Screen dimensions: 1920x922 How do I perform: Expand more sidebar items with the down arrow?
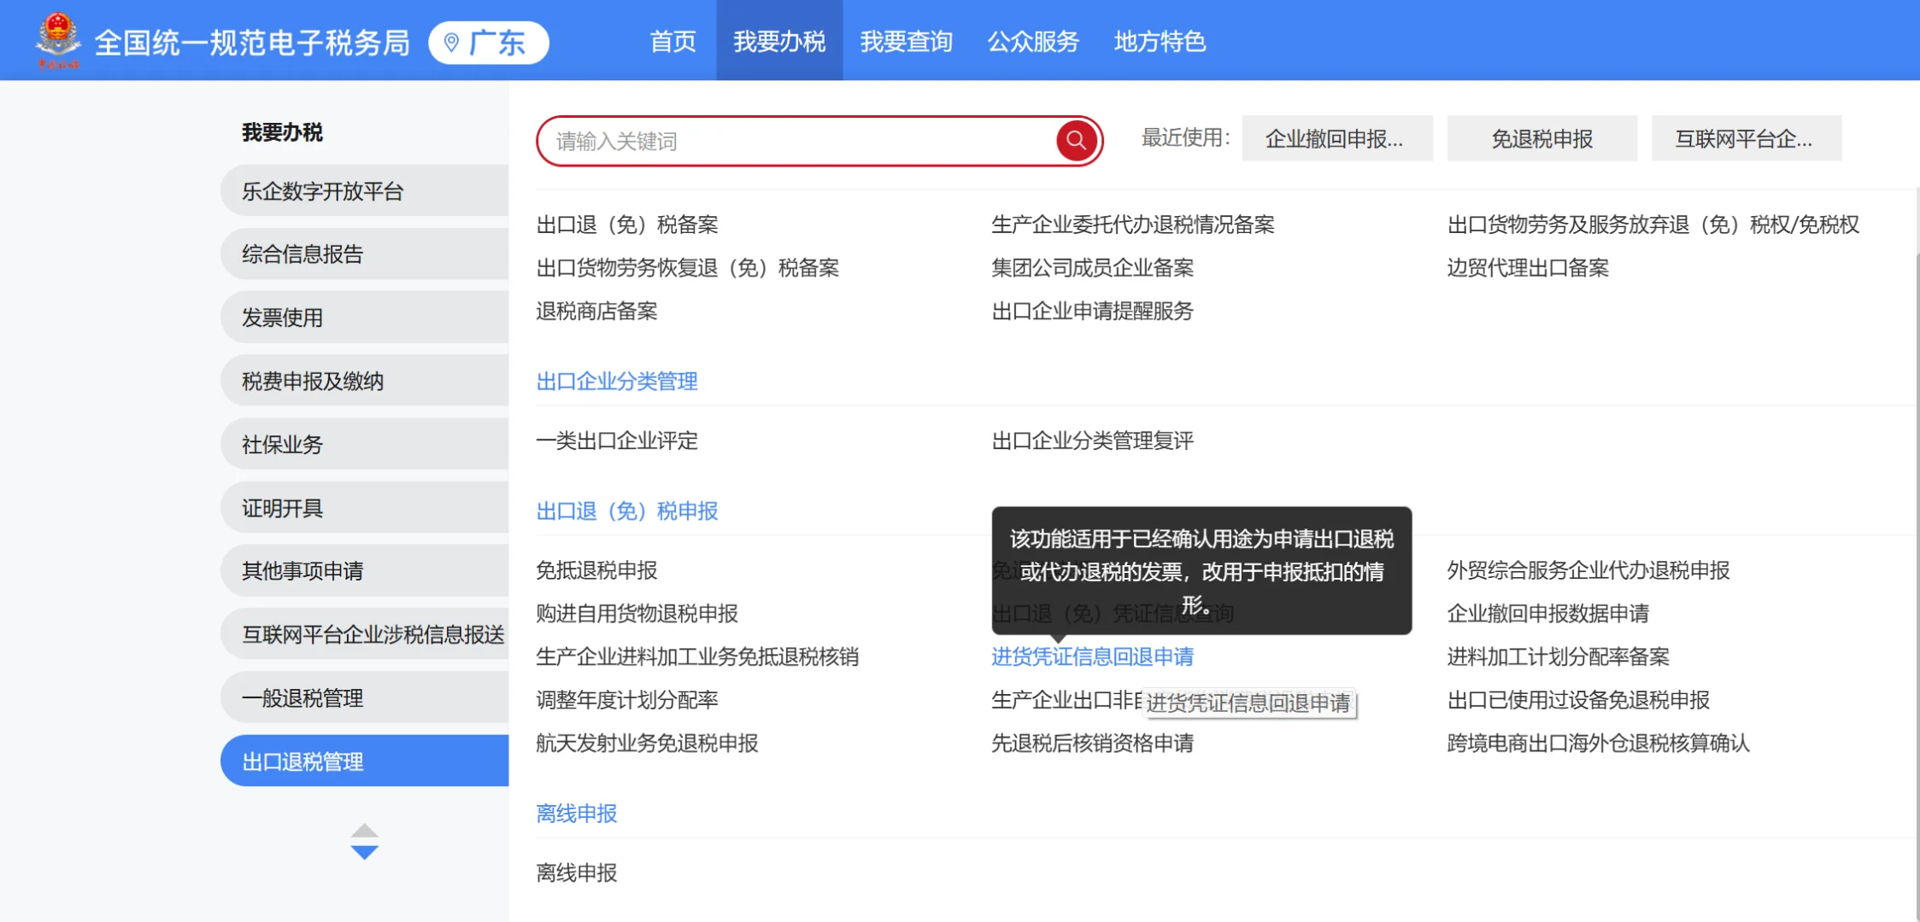pyautogui.click(x=365, y=850)
